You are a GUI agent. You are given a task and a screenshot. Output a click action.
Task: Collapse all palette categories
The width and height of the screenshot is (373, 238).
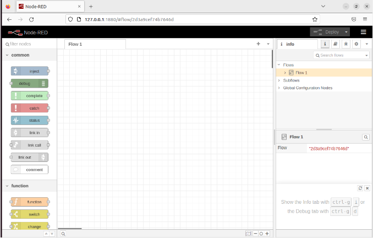[46, 234]
